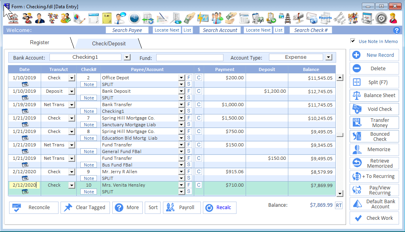Click the wrenches tools icon

point(339,18)
